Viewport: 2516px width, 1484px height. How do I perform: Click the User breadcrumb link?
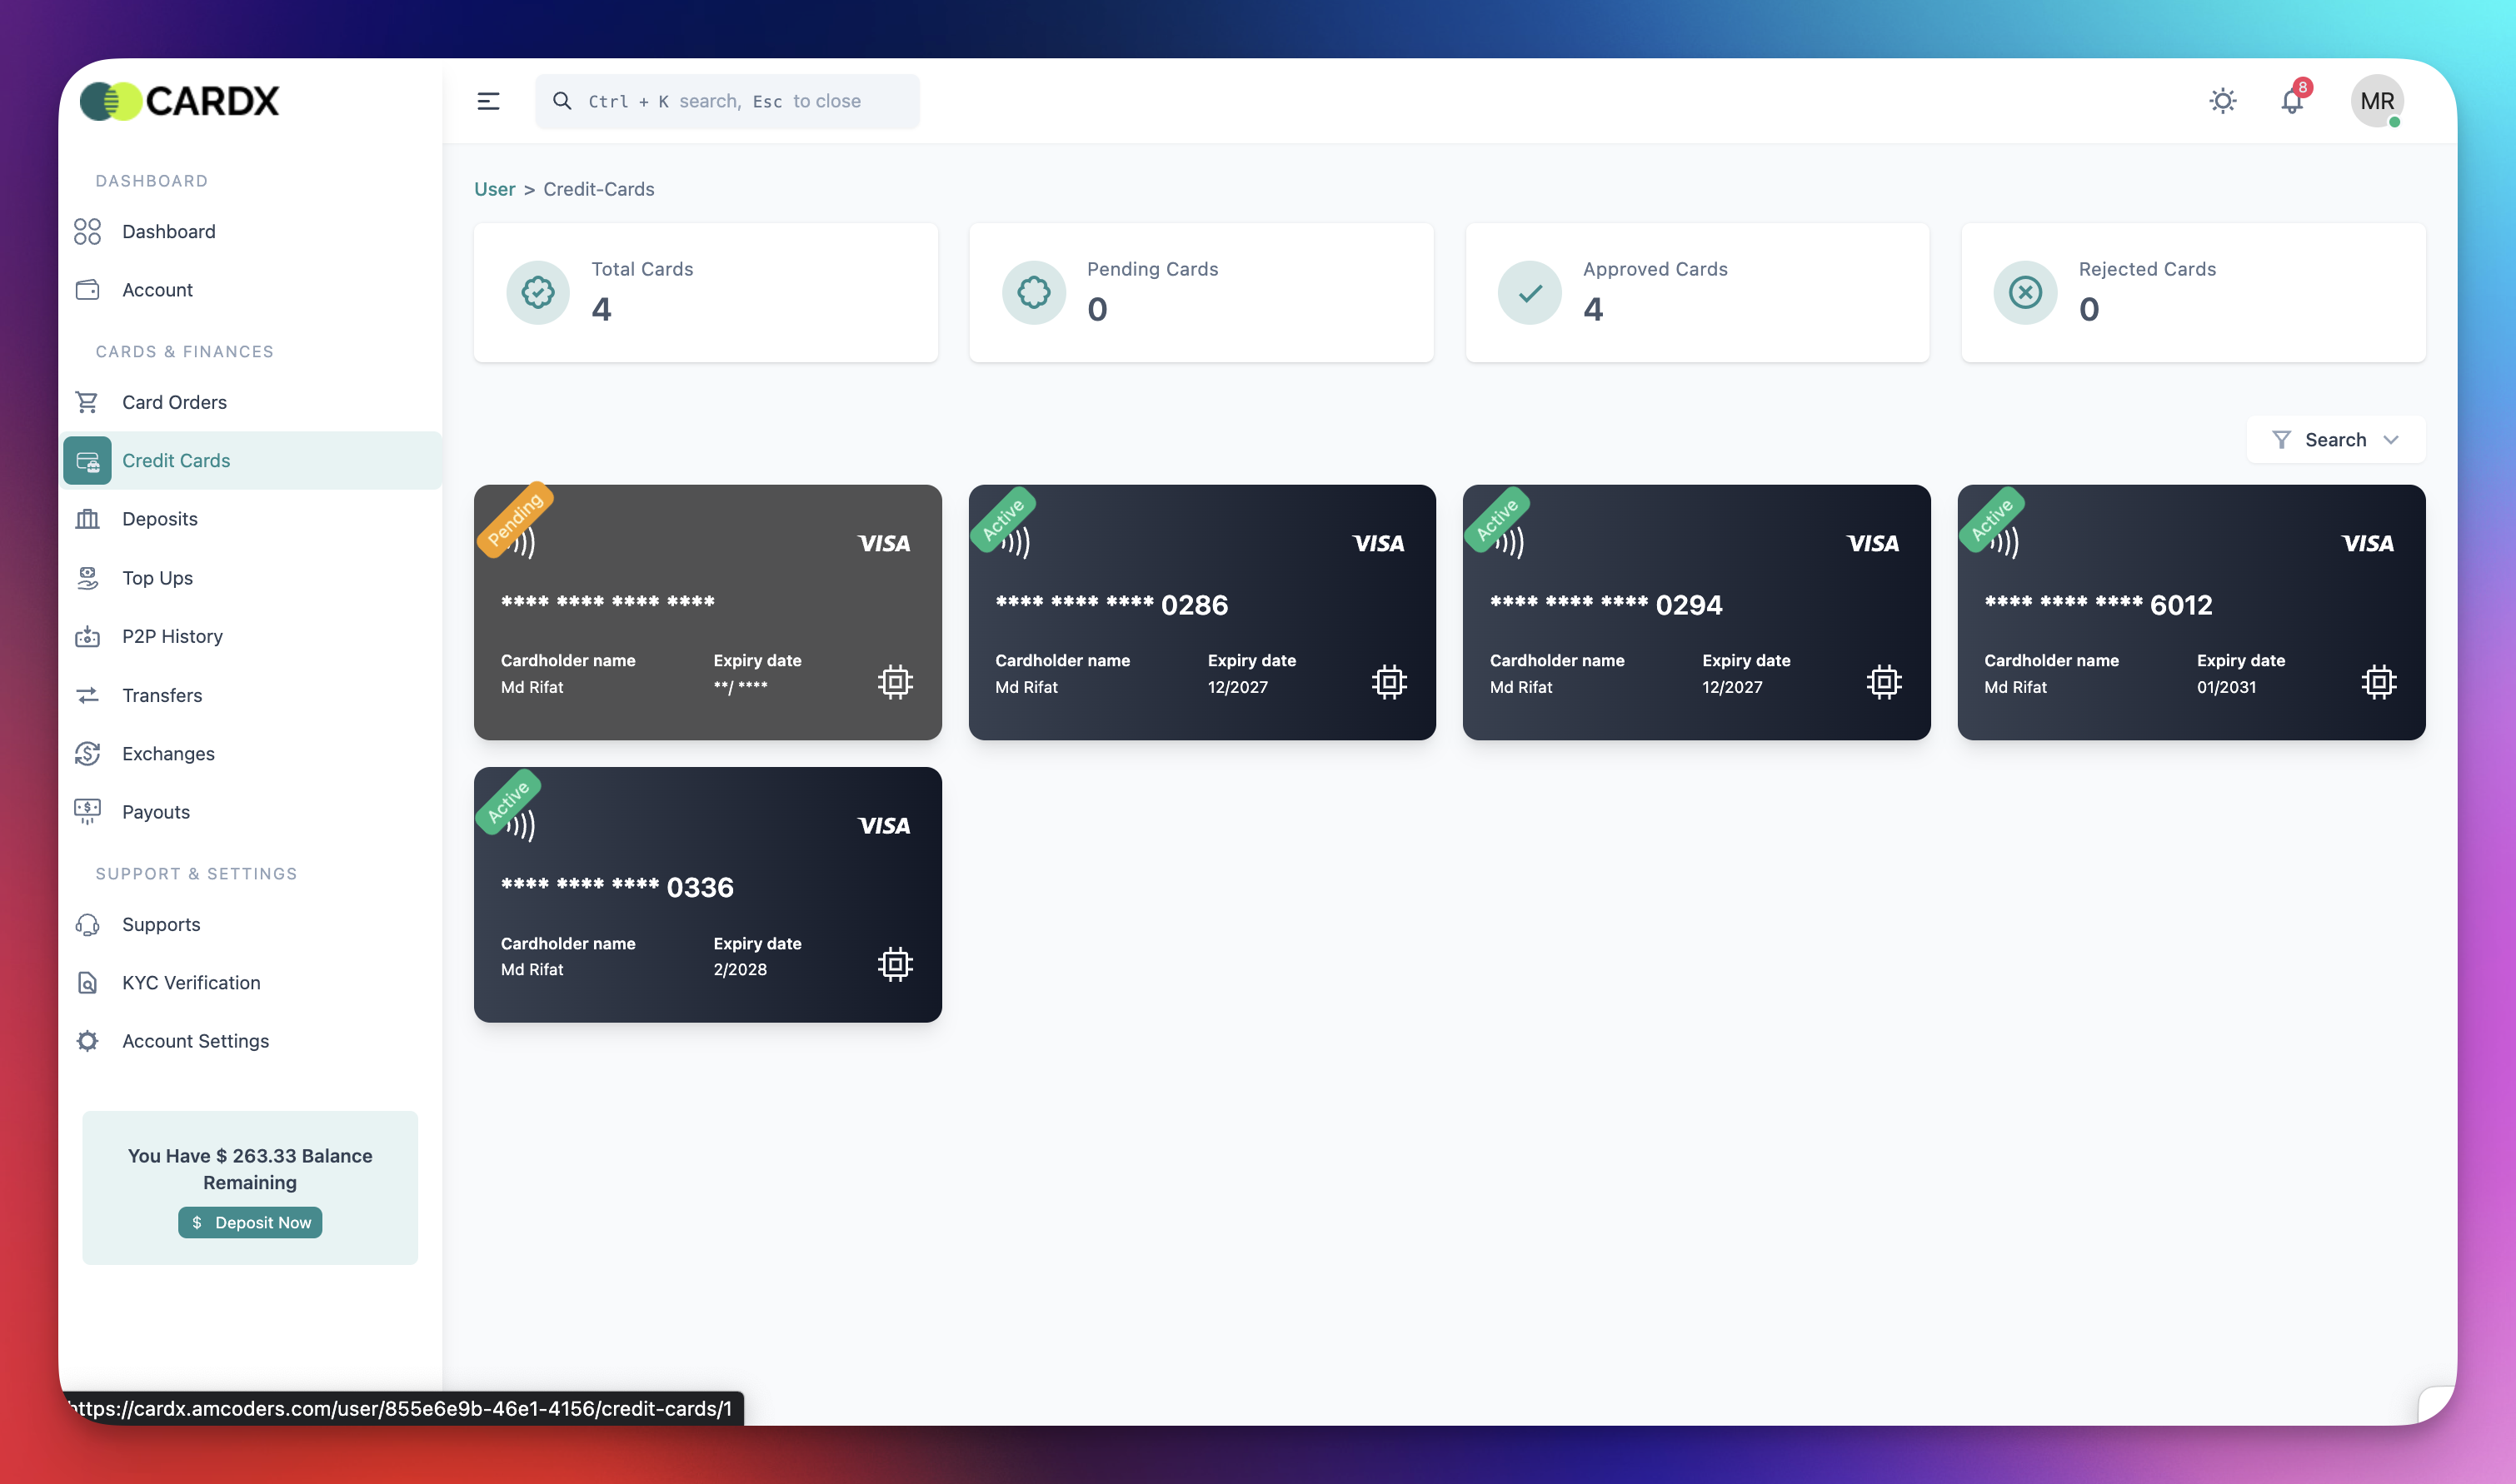(494, 189)
